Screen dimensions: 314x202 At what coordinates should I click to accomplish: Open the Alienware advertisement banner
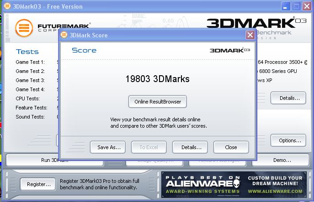point(234,185)
